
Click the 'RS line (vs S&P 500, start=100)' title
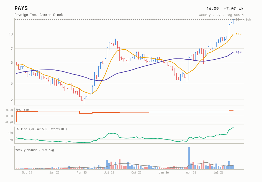pyautogui.click(x=41, y=129)
